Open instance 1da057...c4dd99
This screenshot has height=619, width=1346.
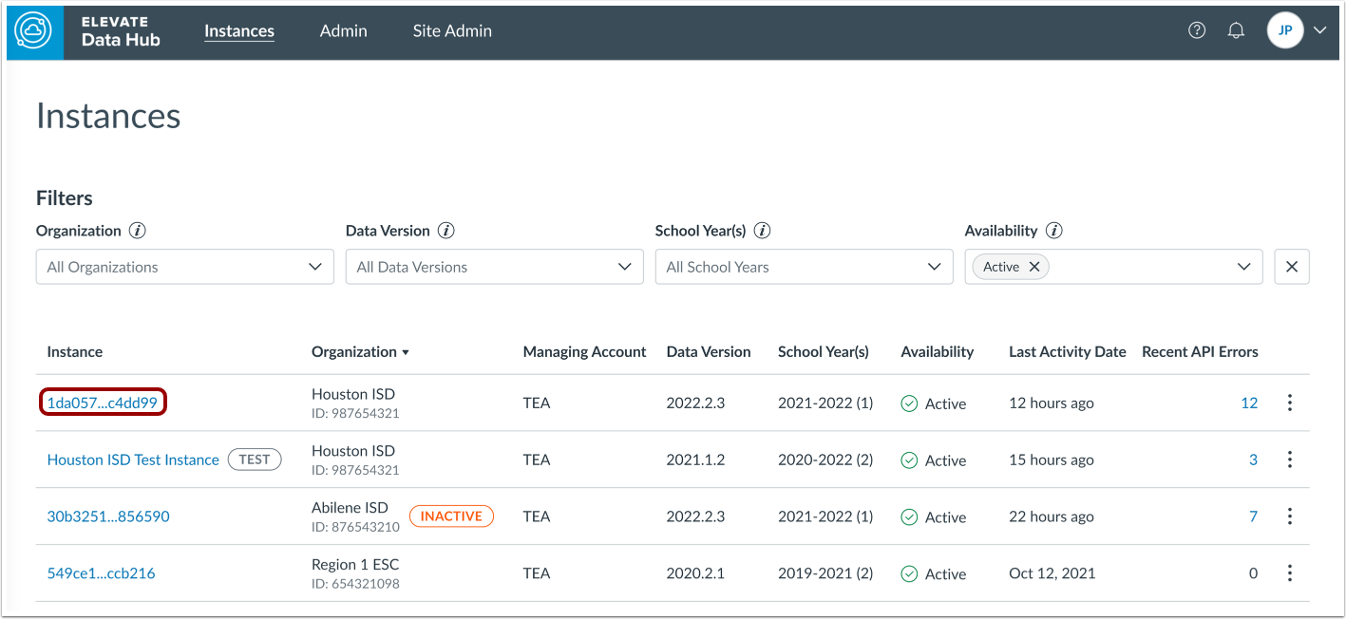tap(103, 403)
